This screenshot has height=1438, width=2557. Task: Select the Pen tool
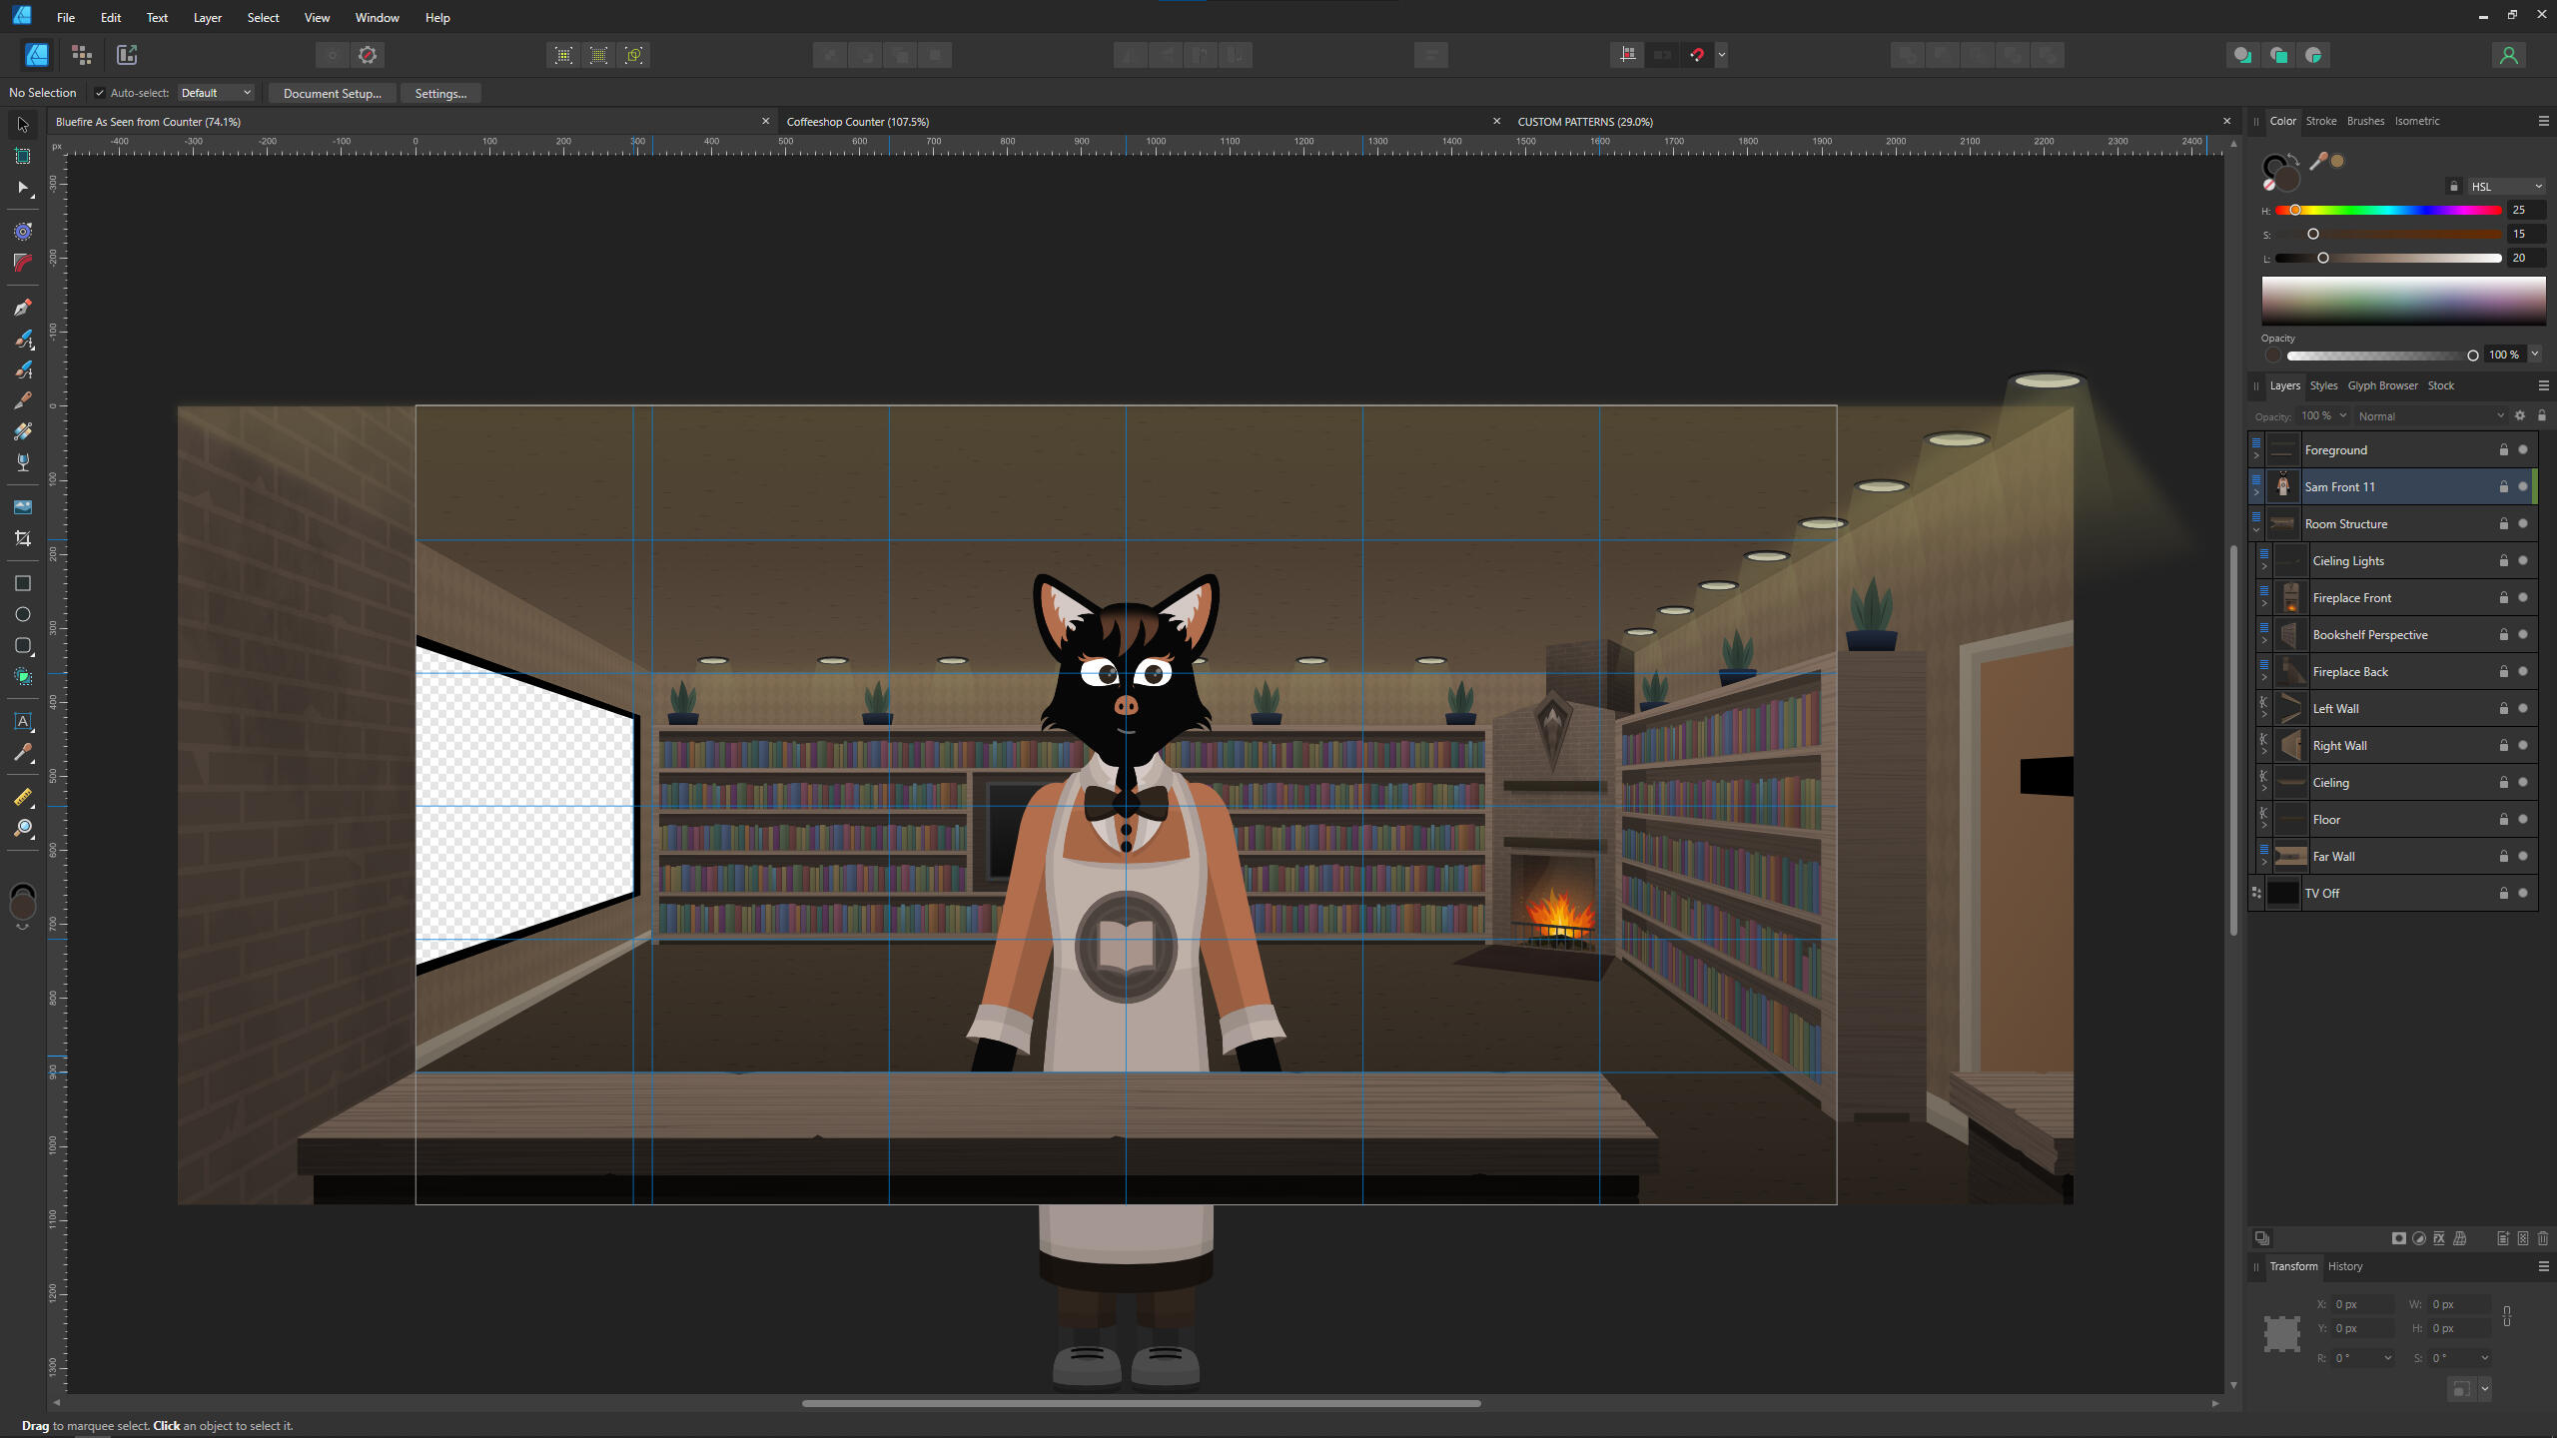(22, 308)
